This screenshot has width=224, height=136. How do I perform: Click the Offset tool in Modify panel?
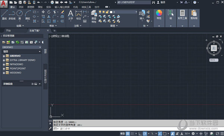(62, 21)
